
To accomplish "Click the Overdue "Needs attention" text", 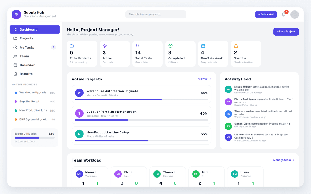I will coord(243,62).
